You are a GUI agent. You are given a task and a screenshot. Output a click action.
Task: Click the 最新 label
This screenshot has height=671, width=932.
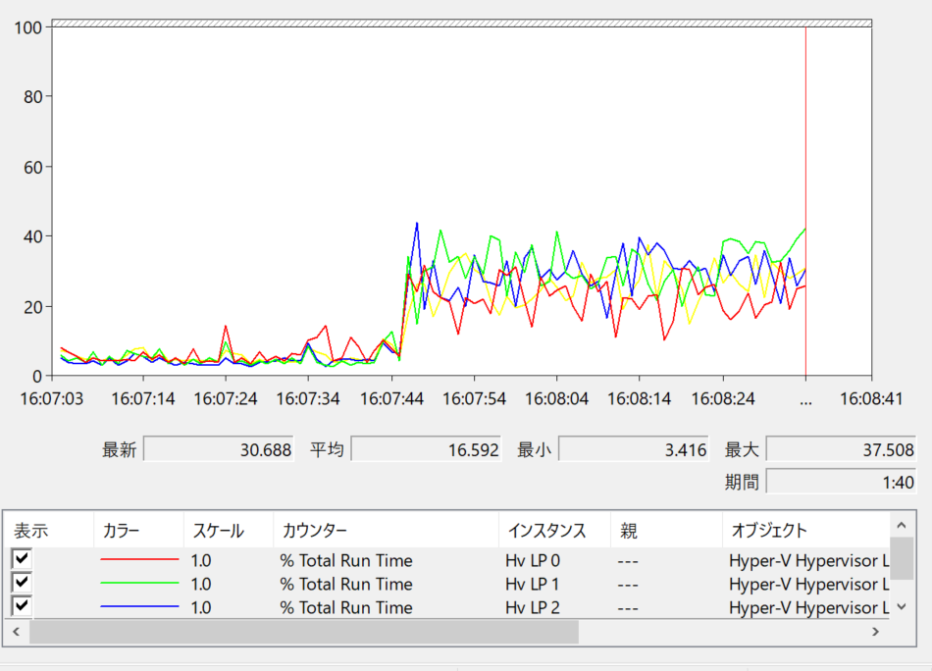120,450
